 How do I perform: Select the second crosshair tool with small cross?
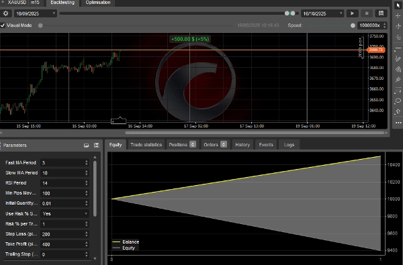pyautogui.click(x=398, y=26)
